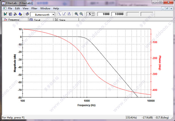Click the second empty toolbar field
175x121 pixels.
(x=147, y=14)
